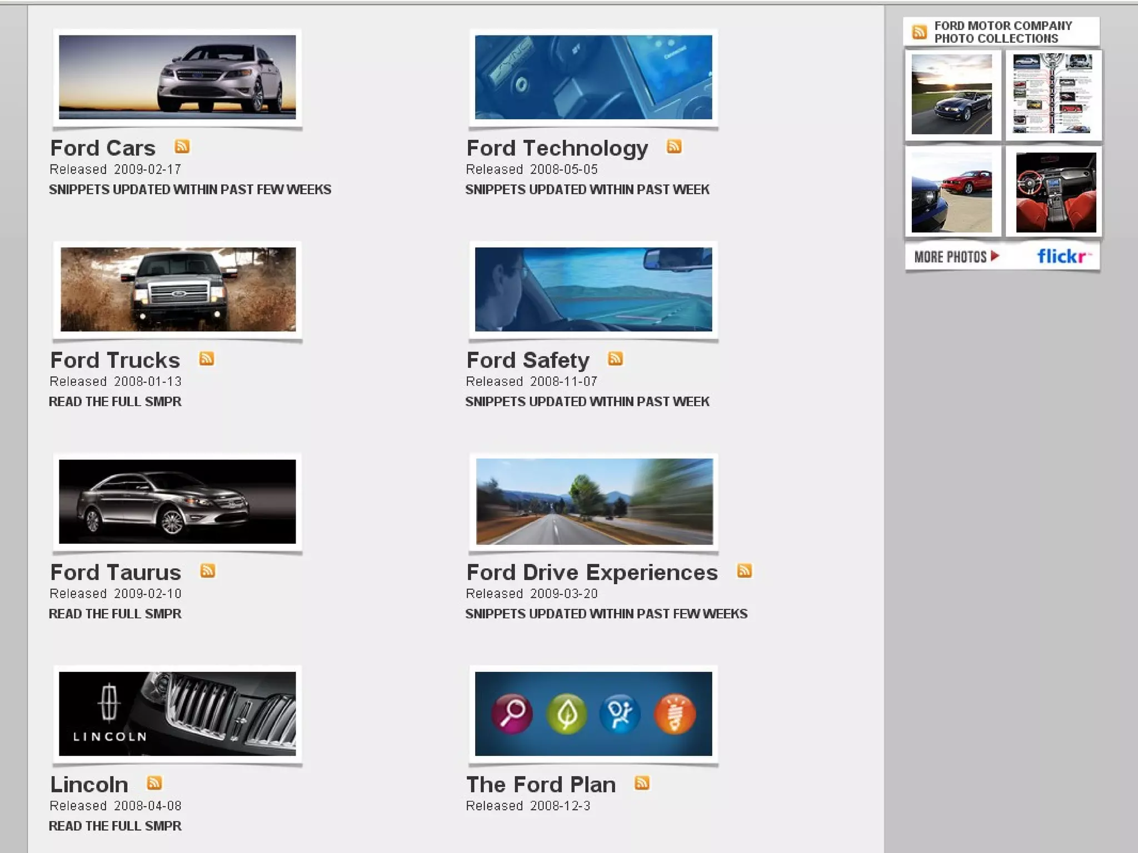Open the Ford Cars heading link

pyautogui.click(x=103, y=148)
